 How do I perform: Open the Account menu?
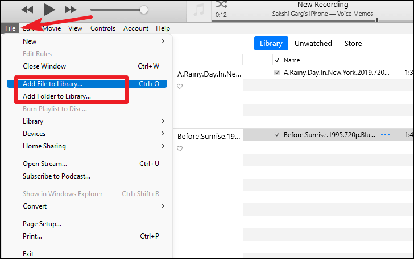click(x=136, y=28)
